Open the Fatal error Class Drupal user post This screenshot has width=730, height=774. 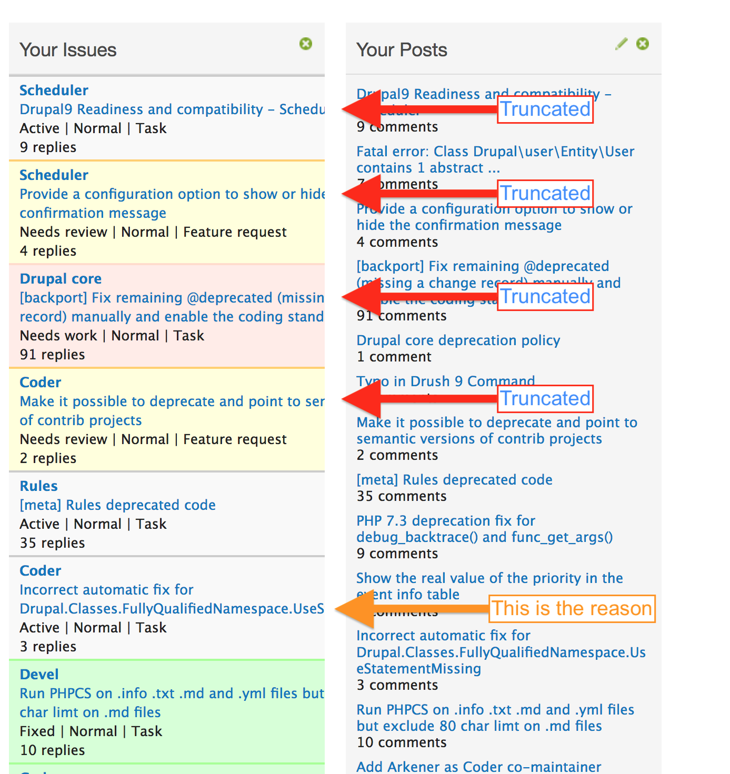495,159
